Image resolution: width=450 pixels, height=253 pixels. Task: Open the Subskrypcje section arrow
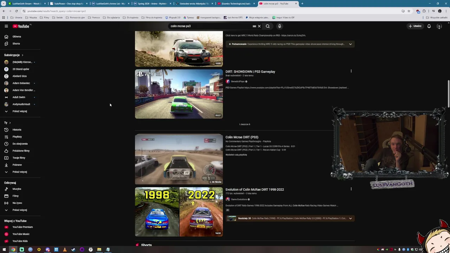point(22,55)
